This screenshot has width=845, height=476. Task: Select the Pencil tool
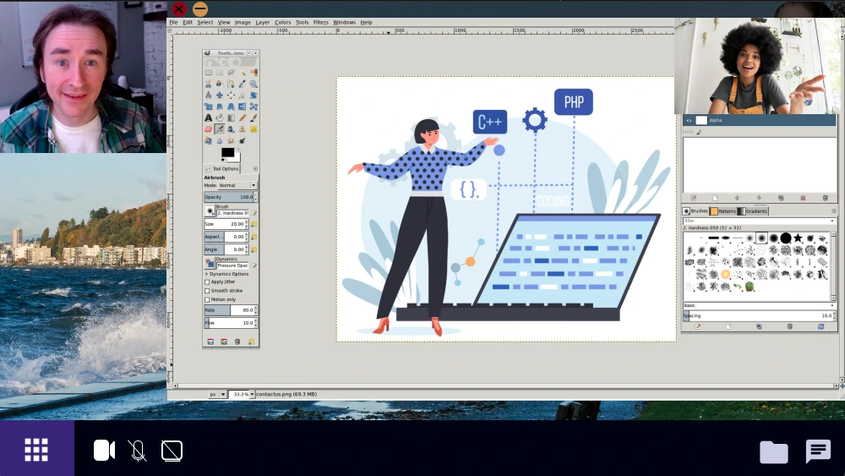(242, 118)
